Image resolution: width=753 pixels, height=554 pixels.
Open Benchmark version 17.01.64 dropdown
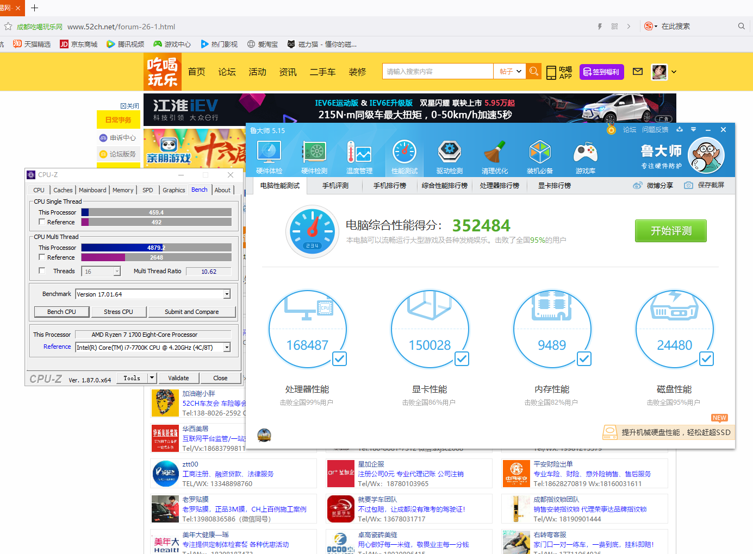(153, 294)
